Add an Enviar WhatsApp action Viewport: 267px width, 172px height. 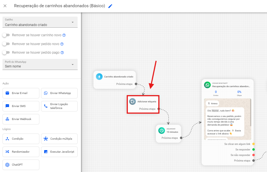coord(59,93)
